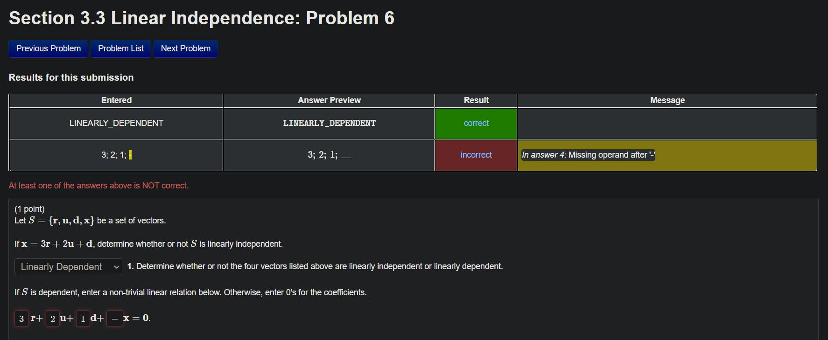The height and width of the screenshot is (340, 828).
Task: Click the coefficient field before d
Action: [83, 318]
